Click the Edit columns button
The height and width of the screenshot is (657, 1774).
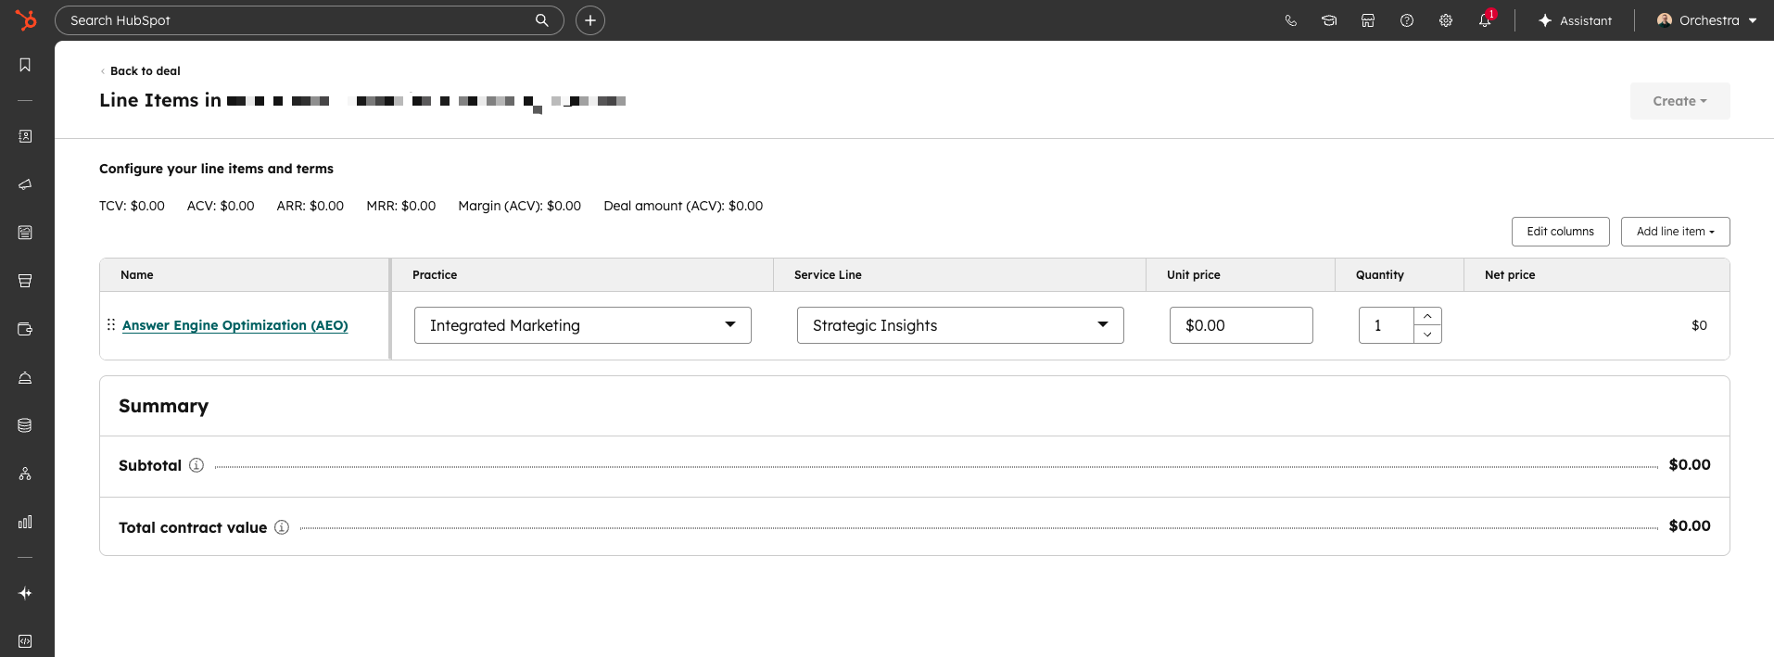[x=1560, y=232]
